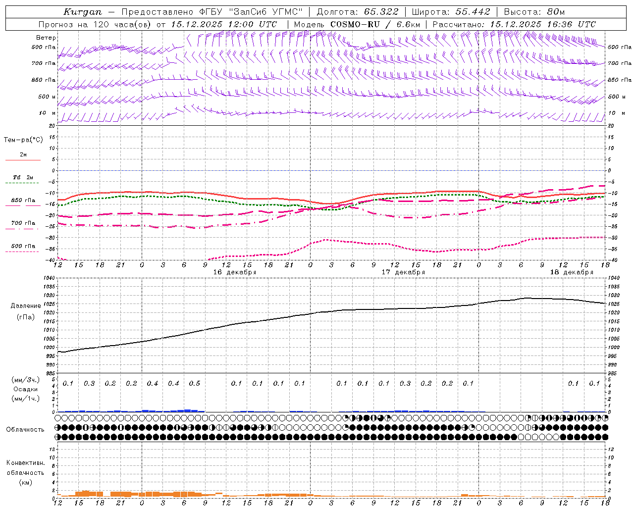The height and width of the screenshot is (507, 634).
Task: Click the computed time Рассчитано: 15.12.2025 16:36 UTC
Action: tap(514, 24)
